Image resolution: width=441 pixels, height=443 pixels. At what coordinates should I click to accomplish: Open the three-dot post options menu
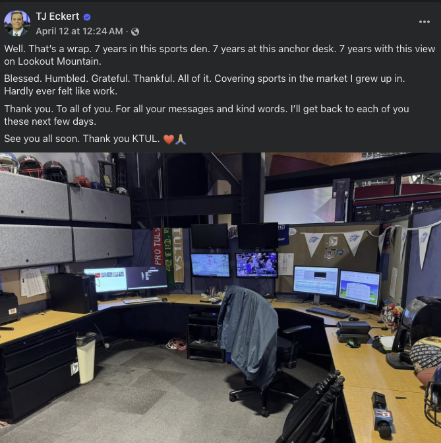(424, 22)
